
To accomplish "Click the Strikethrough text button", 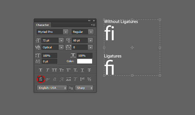I will point(89,70).
